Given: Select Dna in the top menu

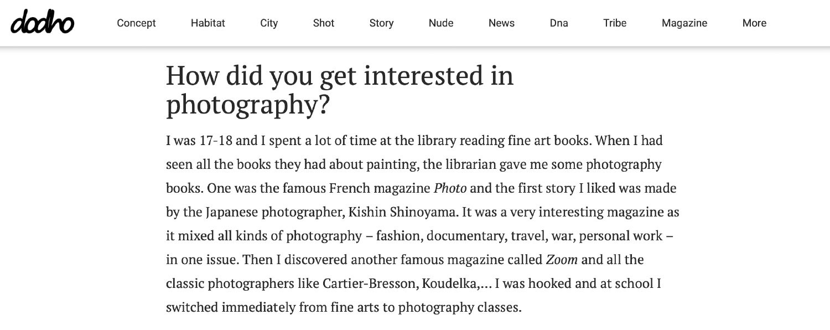Looking at the screenshot, I should tap(559, 23).
